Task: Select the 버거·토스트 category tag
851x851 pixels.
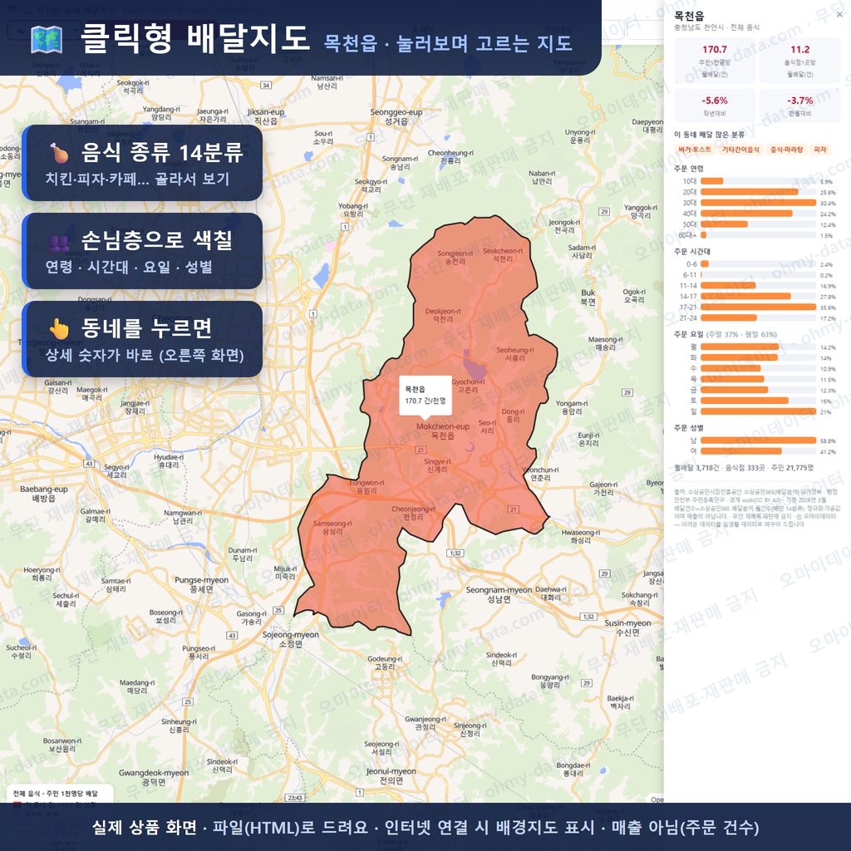Action: tap(695, 150)
